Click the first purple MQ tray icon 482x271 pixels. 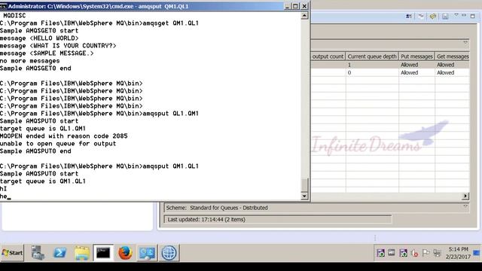[x=380, y=253]
